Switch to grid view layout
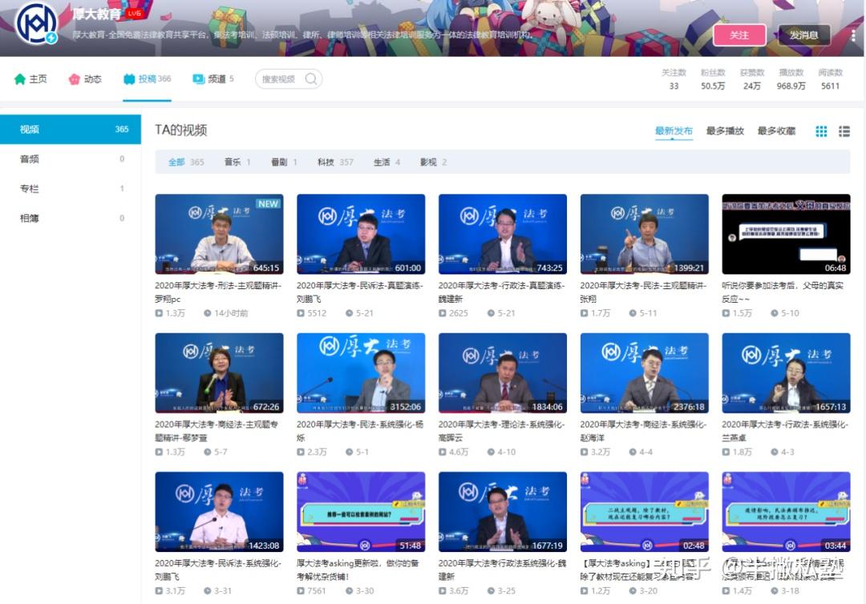This screenshot has width=866, height=604. [x=821, y=131]
